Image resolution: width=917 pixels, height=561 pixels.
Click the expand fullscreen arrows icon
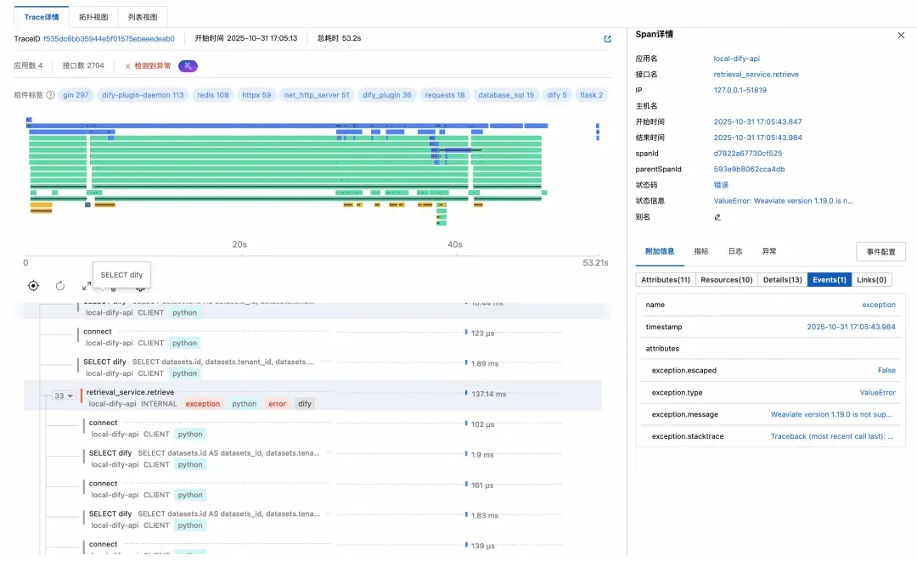click(87, 287)
